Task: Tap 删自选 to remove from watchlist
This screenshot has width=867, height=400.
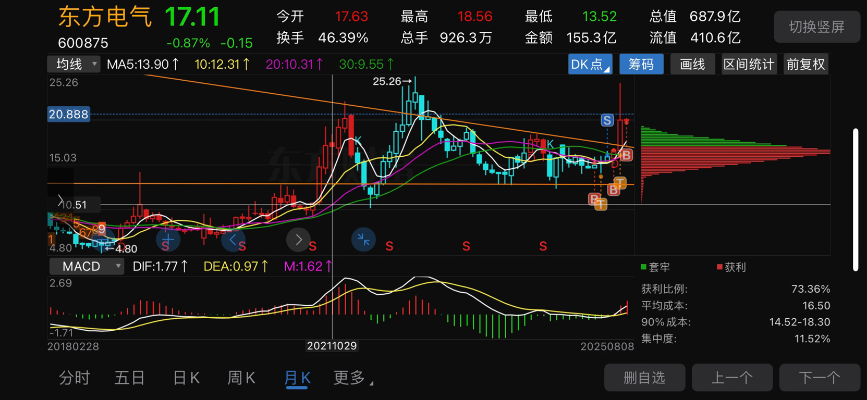Action: coord(644,377)
